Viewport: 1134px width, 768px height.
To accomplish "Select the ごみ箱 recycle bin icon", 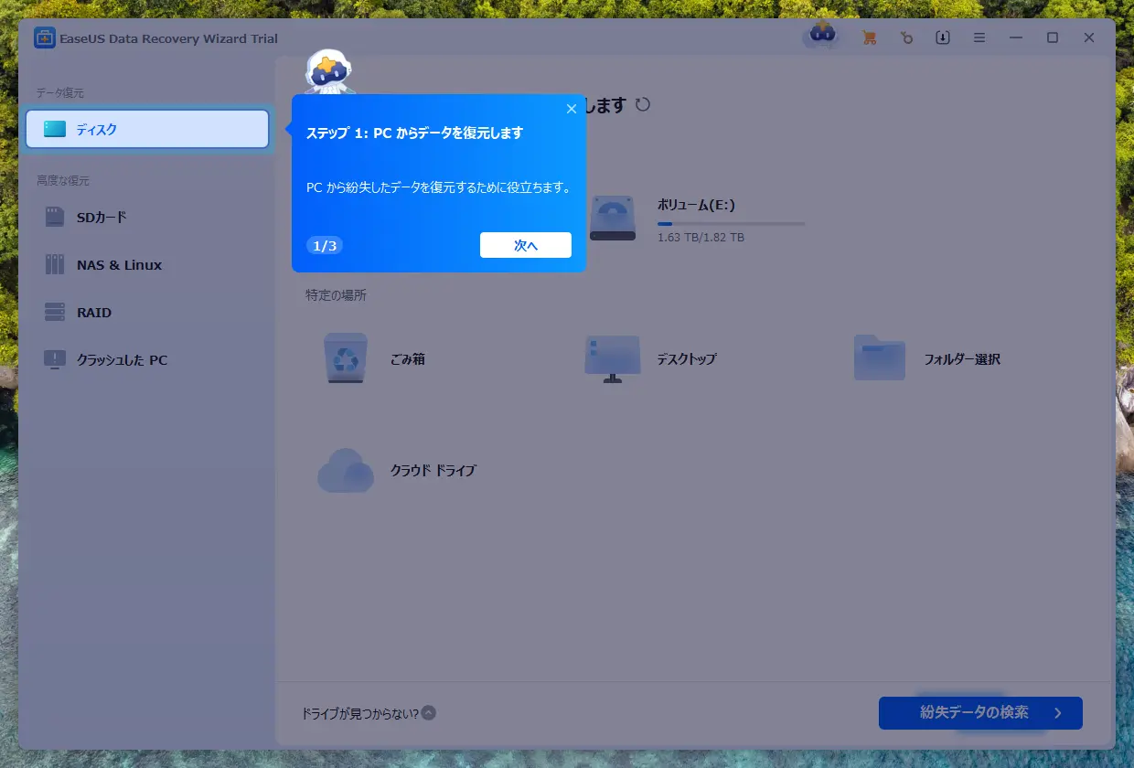I will pyautogui.click(x=346, y=359).
